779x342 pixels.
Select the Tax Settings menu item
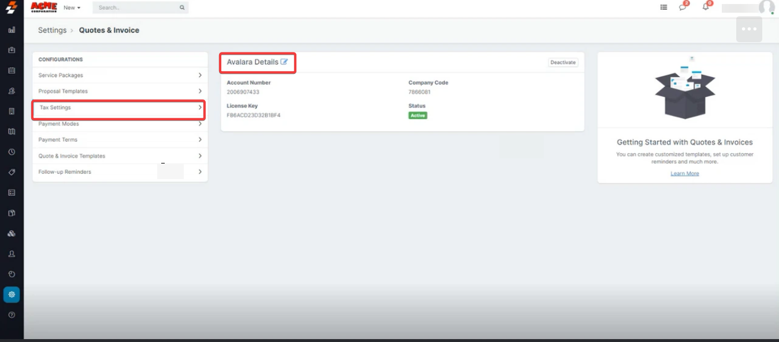[120, 107]
